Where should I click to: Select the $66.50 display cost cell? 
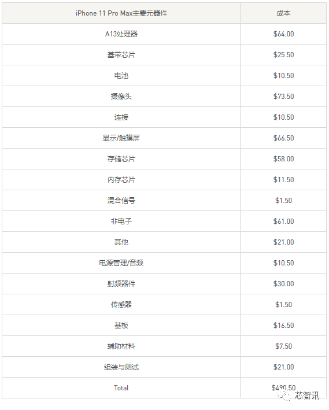click(x=283, y=138)
